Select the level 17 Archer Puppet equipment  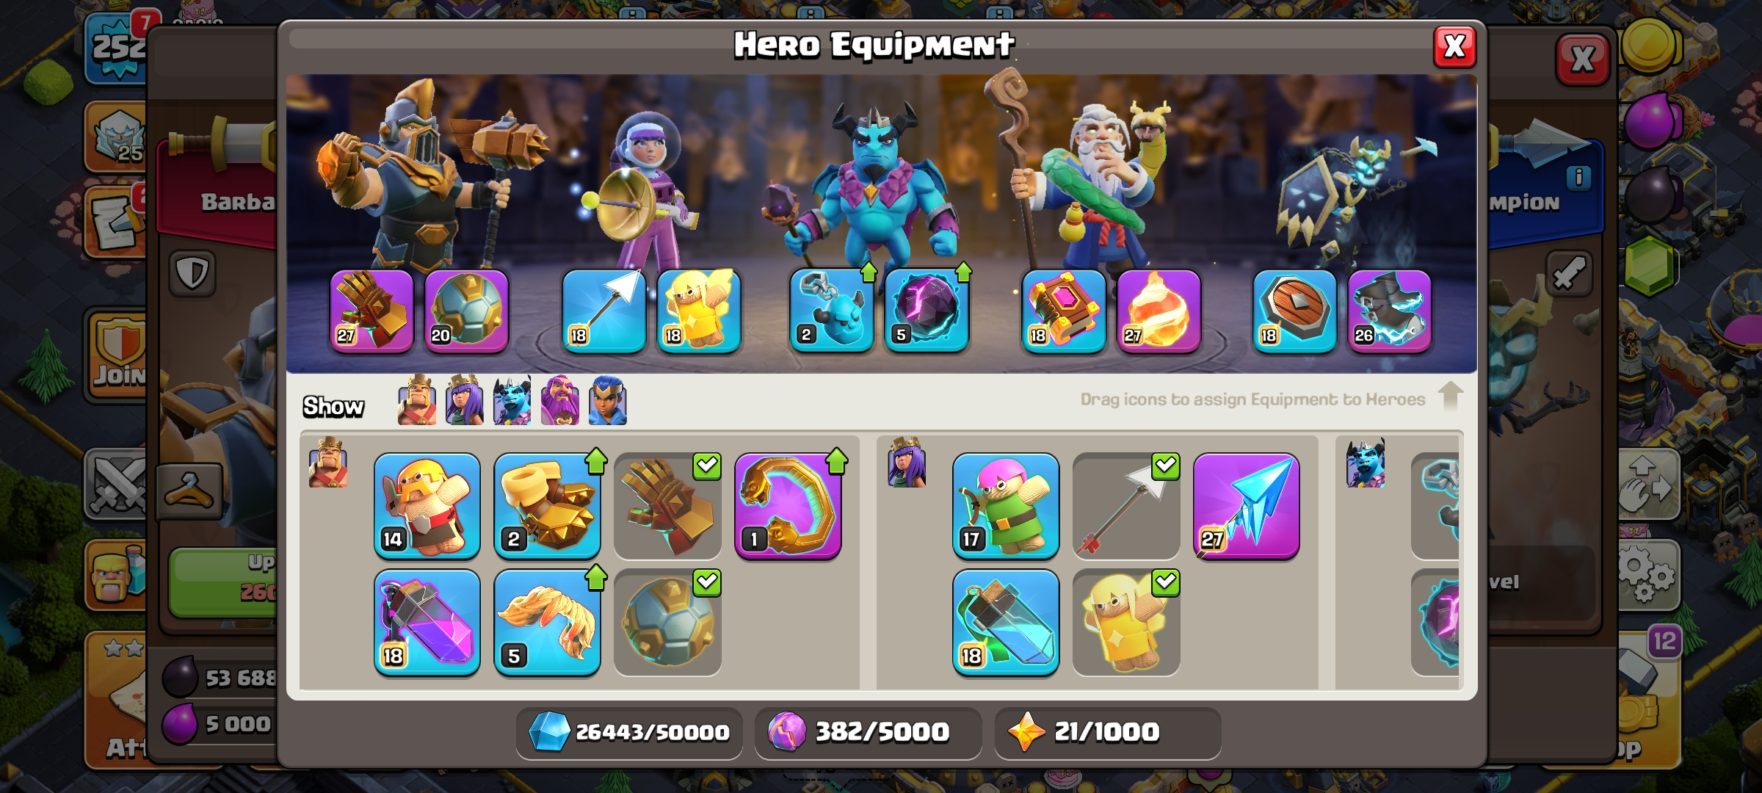point(1006,505)
